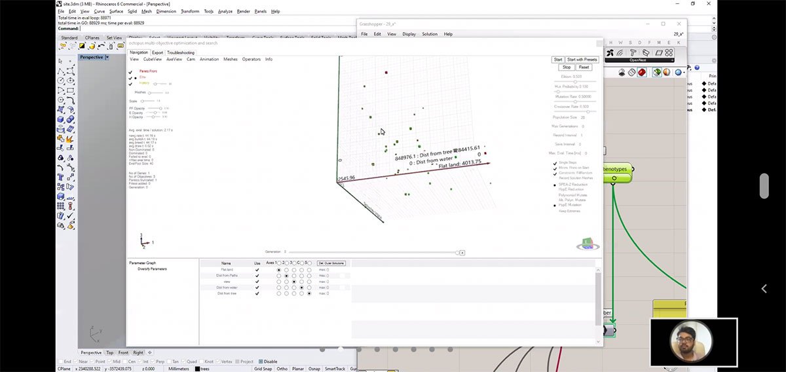The height and width of the screenshot is (372, 786).
Task: Open the CubeView menu in Octopus
Action: [x=152, y=59]
